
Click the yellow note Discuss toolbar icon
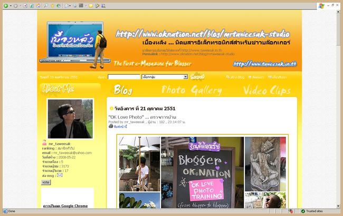pos(91,6)
